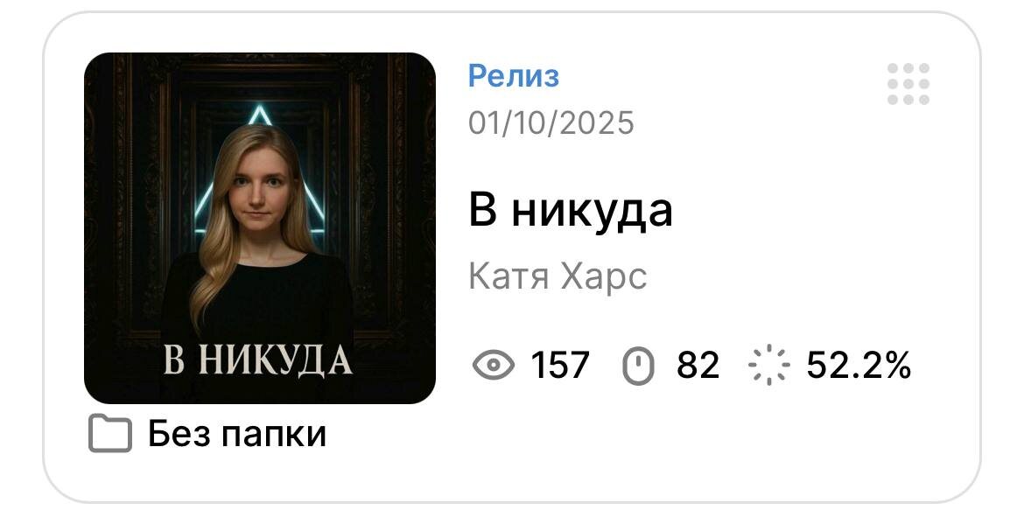Viewport: 1024px width, 524px height.
Task: Click the folder icon below the cover
Action: click(109, 434)
